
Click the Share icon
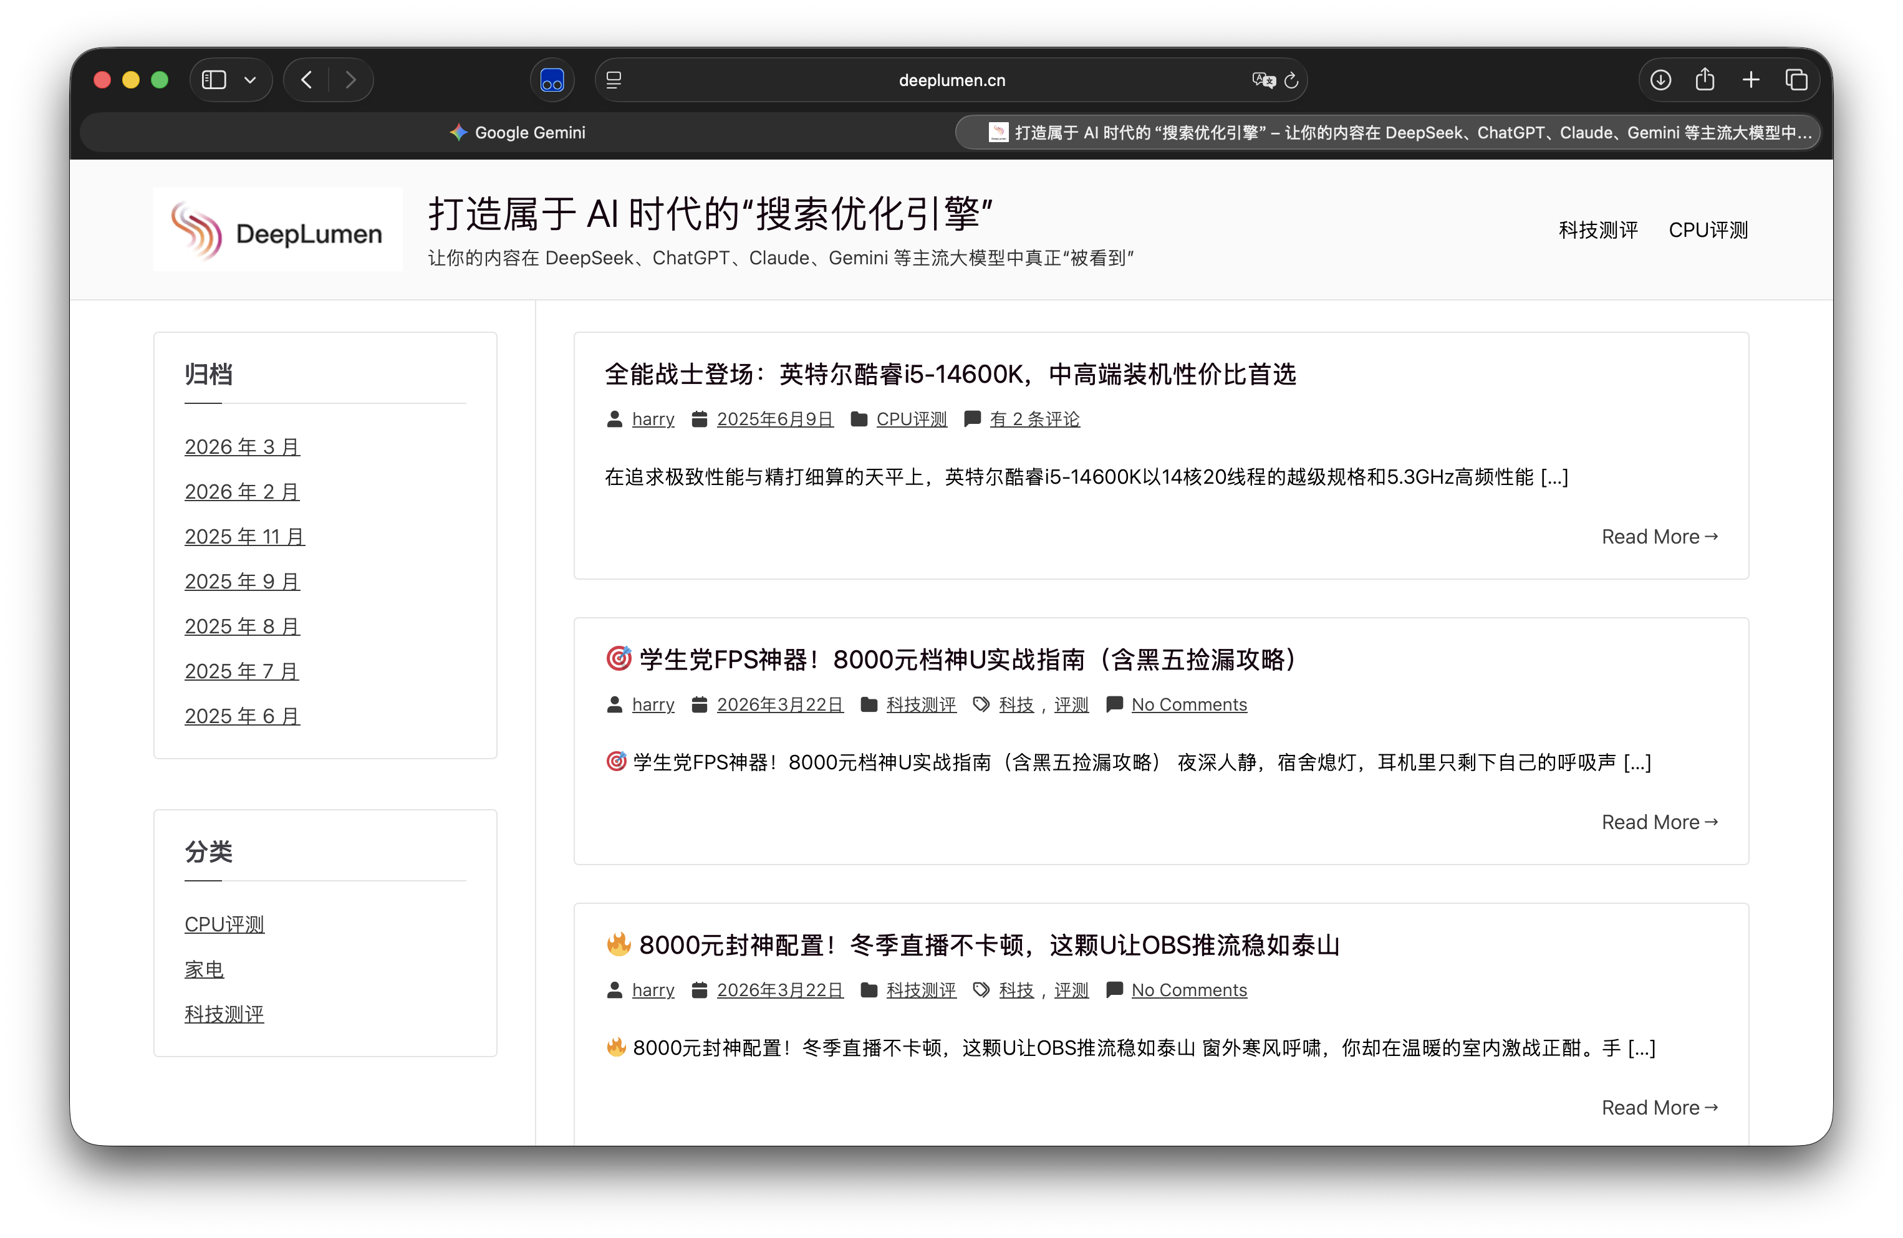1705,80
